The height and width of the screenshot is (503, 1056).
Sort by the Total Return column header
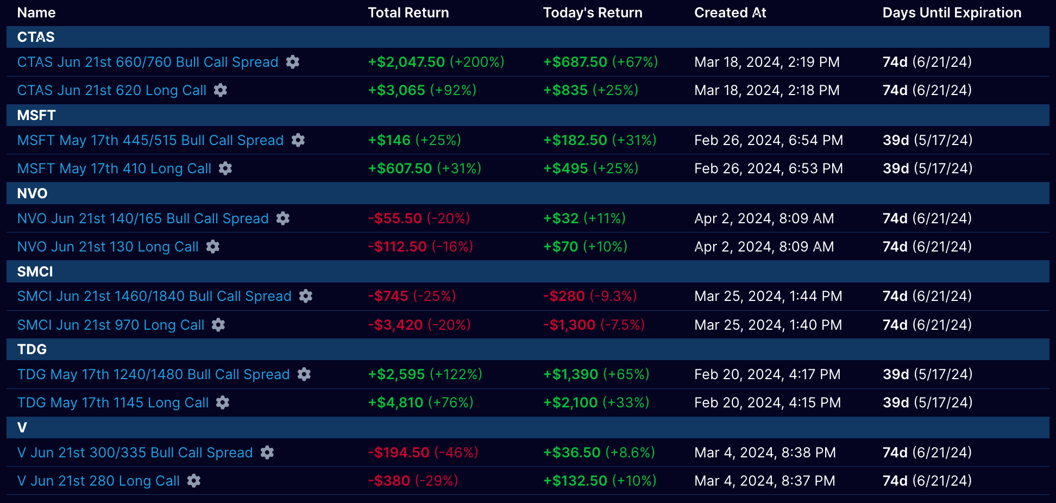[x=408, y=12]
